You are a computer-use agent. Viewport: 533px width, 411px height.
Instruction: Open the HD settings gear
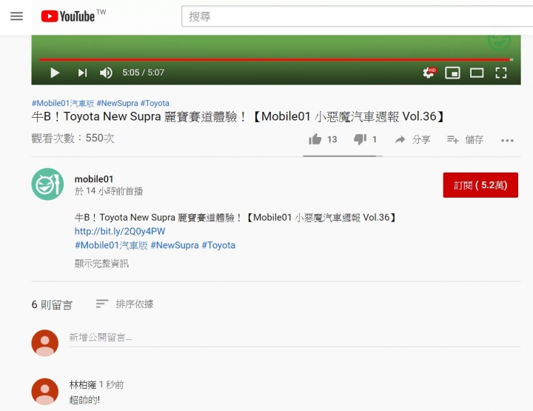click(429, 73)
